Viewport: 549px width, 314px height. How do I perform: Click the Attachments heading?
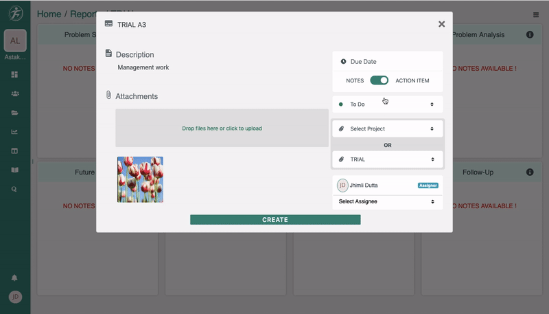coord(137,96)
